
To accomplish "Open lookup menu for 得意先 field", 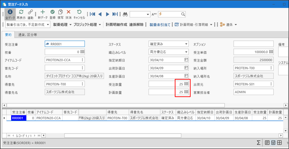I will tap(82, 84).
